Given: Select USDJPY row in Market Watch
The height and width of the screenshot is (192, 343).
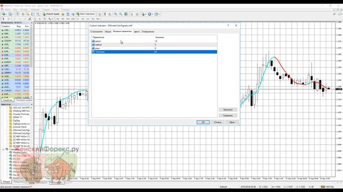Looking at the screenshot, I should point(16,41).
